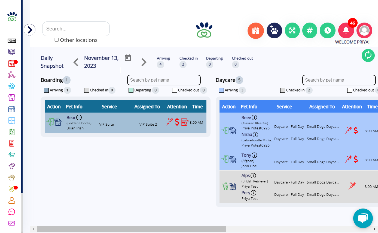Click the Boarding search by pet name field

click(x=164, y=80)
